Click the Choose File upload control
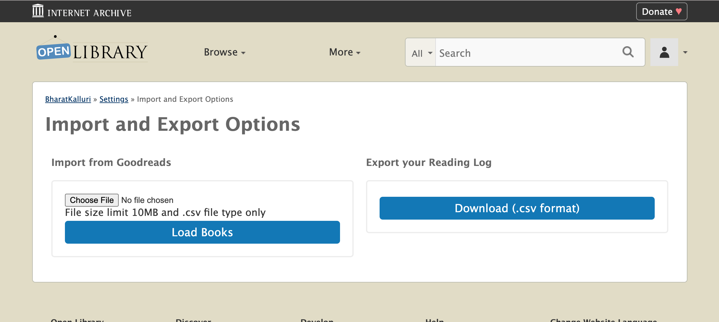Image resolution: width=719 pixels, height=322 pixels. 91,200
